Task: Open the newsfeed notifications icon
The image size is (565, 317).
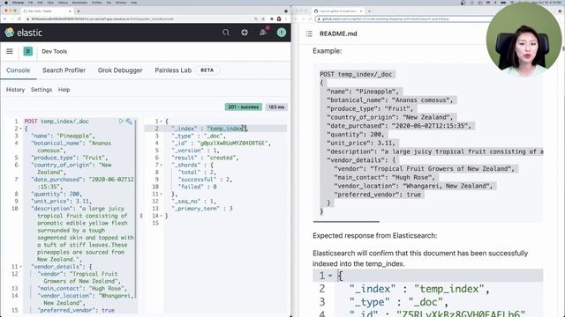Action: point(263,33)
